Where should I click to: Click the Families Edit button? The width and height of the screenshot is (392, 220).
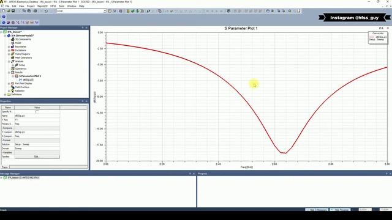(37, 156)
